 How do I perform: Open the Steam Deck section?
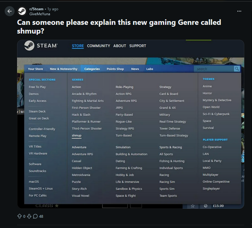pyautogui.click(x=37, y=111)
